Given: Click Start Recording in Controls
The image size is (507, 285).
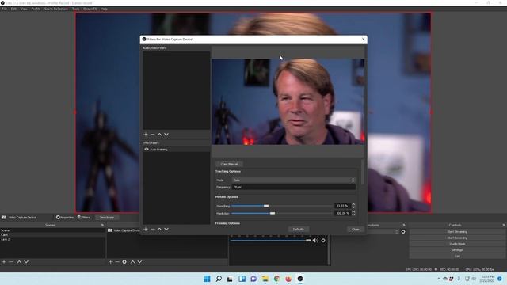Looking at the screenshot, I should pos(457,237).
